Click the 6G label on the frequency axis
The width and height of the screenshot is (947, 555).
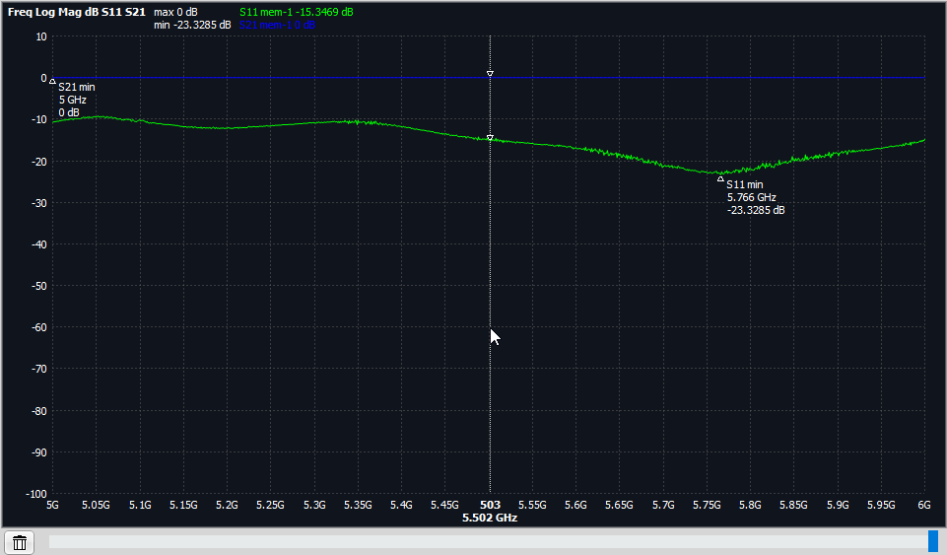924,505
